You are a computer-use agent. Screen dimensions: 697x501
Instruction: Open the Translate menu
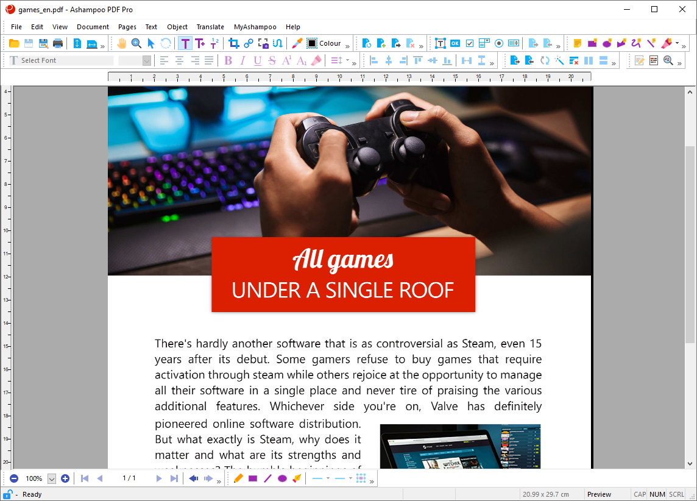(210, 27)
